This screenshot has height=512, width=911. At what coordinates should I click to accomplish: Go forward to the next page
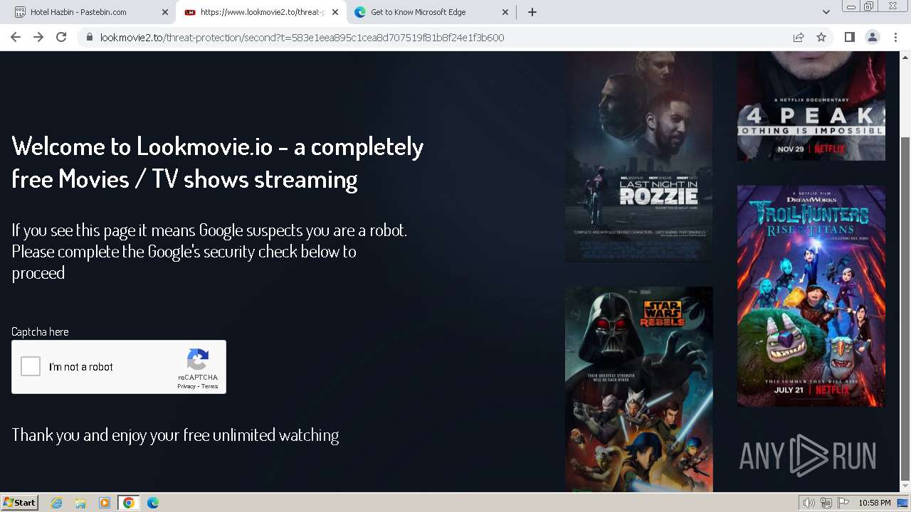(38, 37)
